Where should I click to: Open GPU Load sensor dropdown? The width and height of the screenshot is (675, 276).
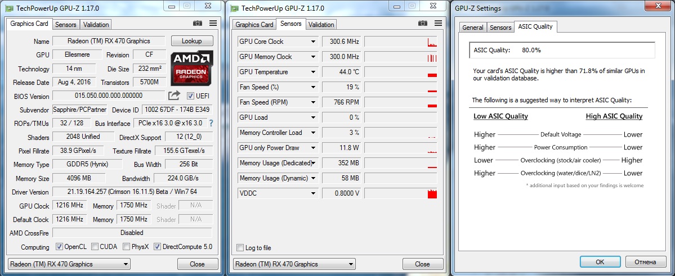pyautogui.click(x=314, y=117)
